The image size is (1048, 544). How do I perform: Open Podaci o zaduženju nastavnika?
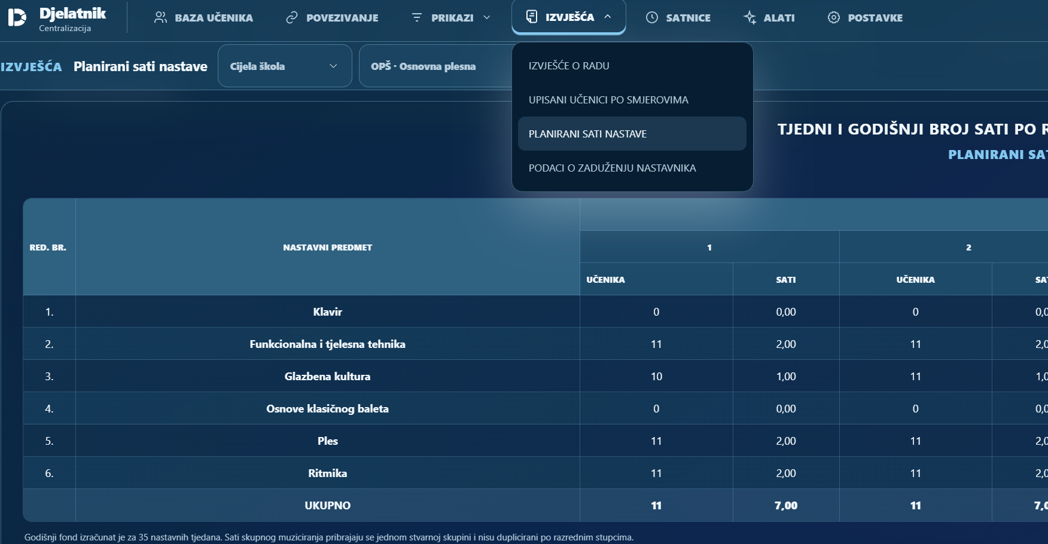pyautogui.click(x=632, y=168)
